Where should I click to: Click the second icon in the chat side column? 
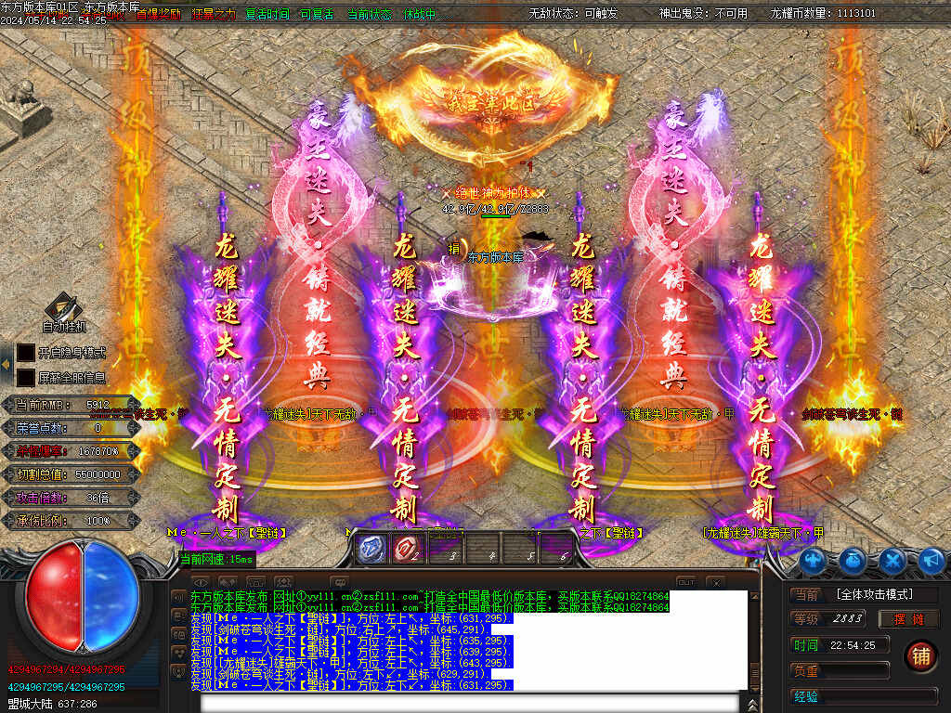[179, 616]
